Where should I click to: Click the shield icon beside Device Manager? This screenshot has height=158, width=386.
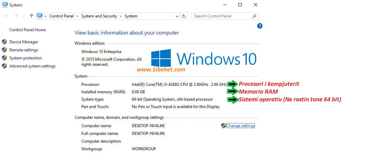tap(4, 42)
